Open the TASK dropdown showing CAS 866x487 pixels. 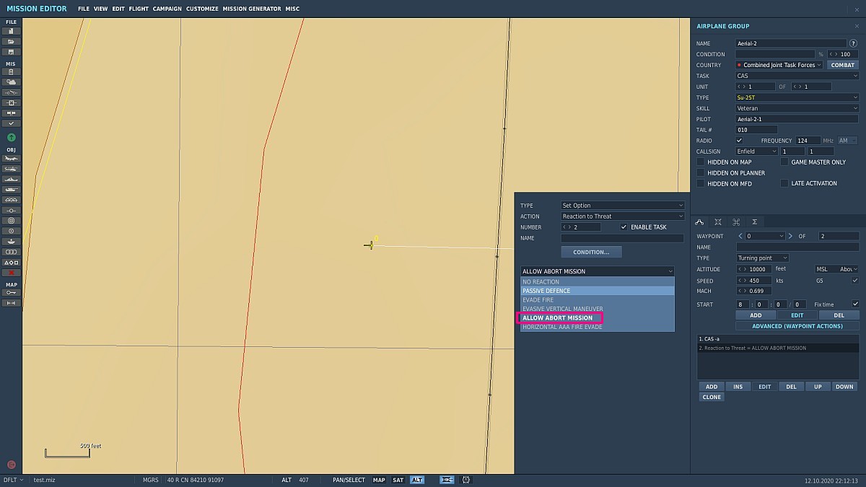(797, 76)
